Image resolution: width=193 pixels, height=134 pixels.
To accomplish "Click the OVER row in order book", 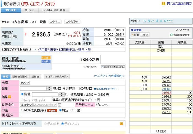I will (161, 50).
